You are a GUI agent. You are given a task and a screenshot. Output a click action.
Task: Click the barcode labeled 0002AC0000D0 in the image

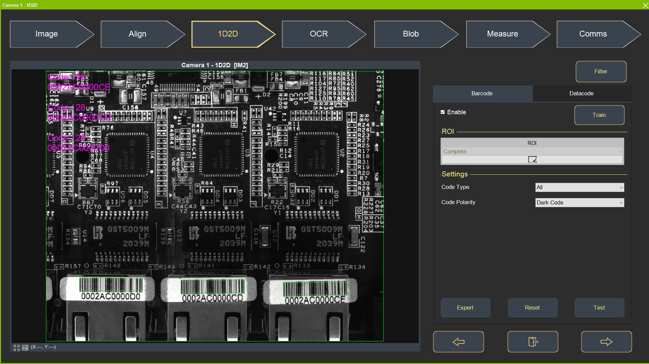(111, 285)
